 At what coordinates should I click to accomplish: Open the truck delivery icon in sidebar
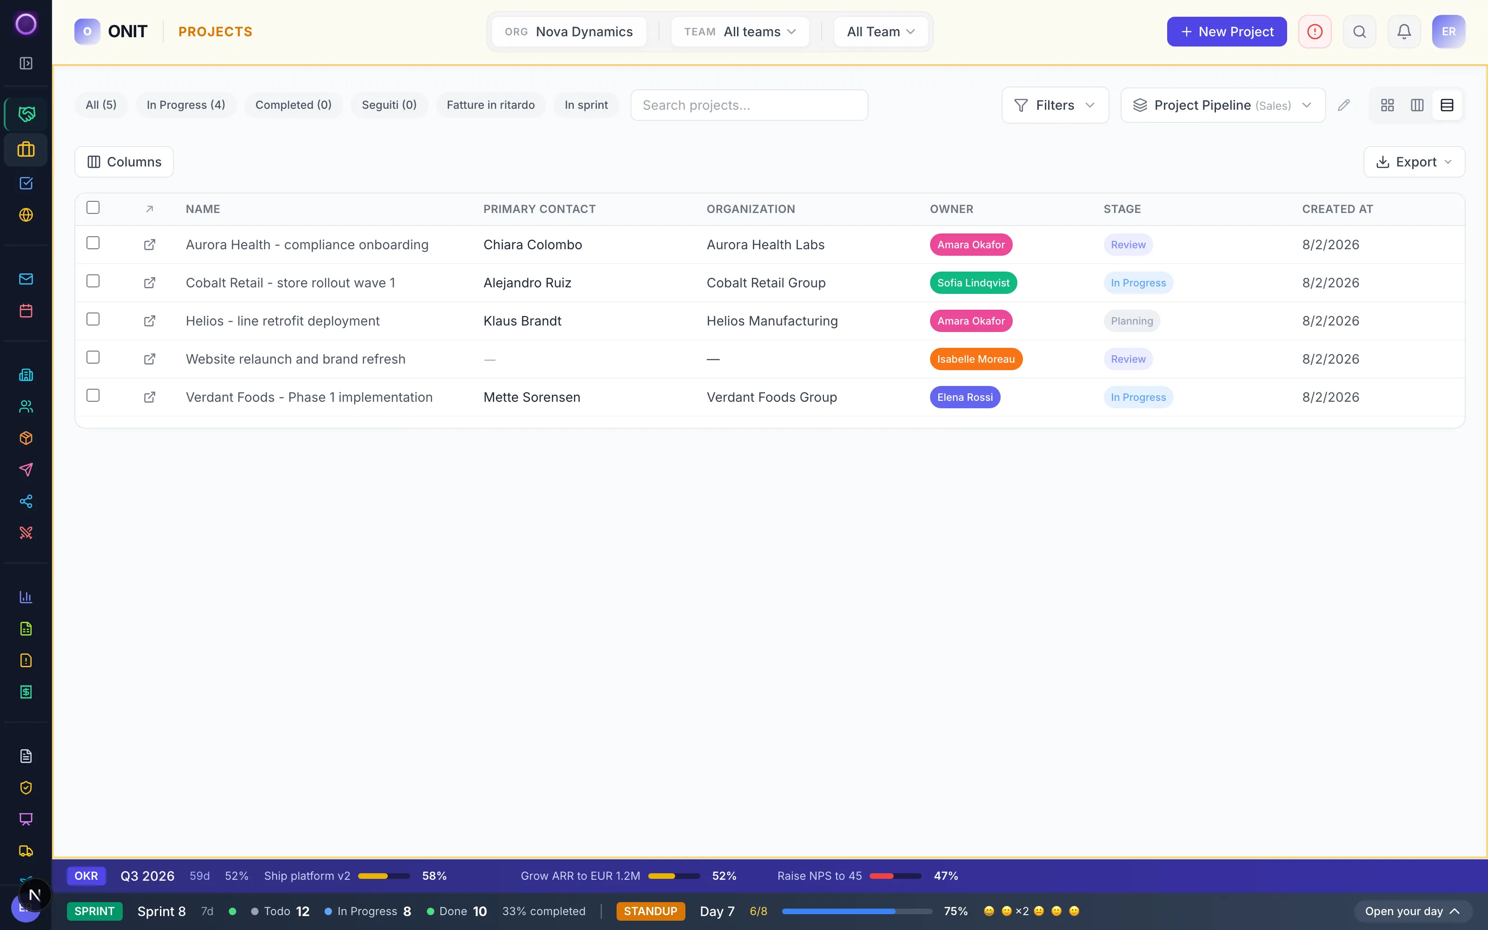pos(26,851)
